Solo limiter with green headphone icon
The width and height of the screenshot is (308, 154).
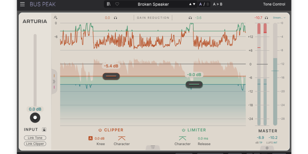[190, 18]
